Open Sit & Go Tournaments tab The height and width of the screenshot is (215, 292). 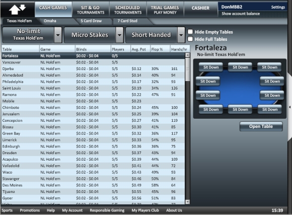91,10
